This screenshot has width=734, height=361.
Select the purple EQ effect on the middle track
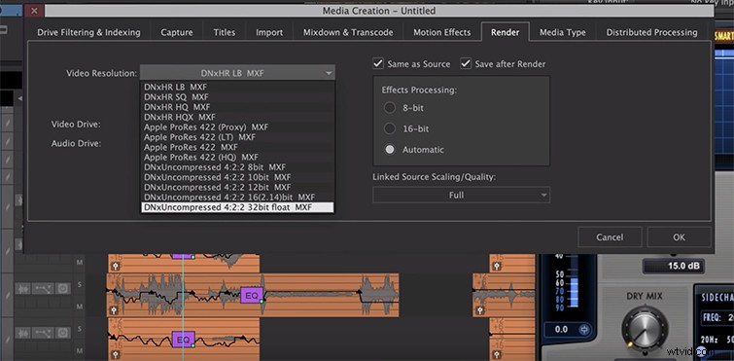pos(252,296)
